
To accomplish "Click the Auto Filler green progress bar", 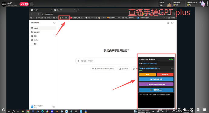I will point(141,70).
